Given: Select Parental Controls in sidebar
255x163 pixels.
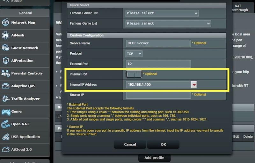Looking at the screenshot, I should (25, 73).
